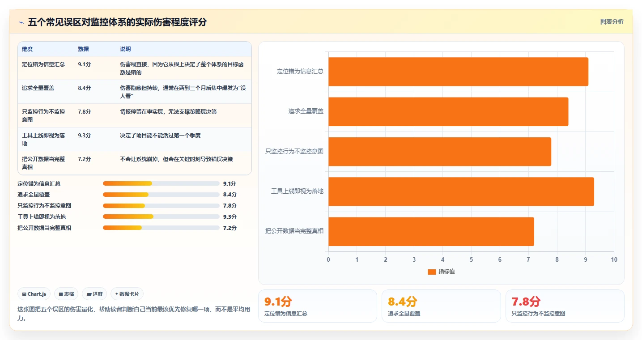Click the 定位错为信息汇总 progress bar

pos(161,183)
